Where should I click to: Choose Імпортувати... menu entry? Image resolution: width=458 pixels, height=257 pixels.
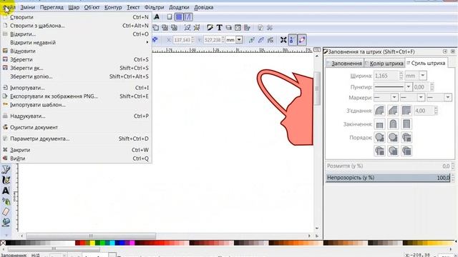point(76,88)
